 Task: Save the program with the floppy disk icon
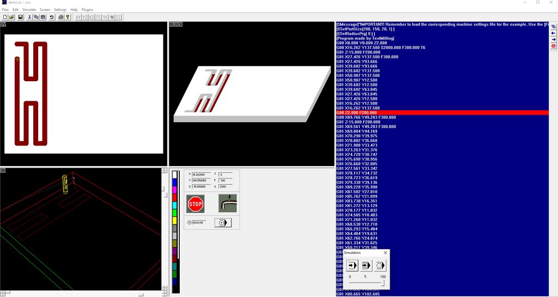(x=20, y=17)
